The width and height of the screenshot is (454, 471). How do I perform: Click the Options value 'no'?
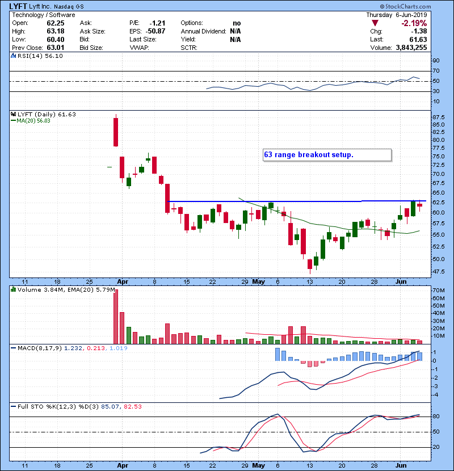point(237,23)
